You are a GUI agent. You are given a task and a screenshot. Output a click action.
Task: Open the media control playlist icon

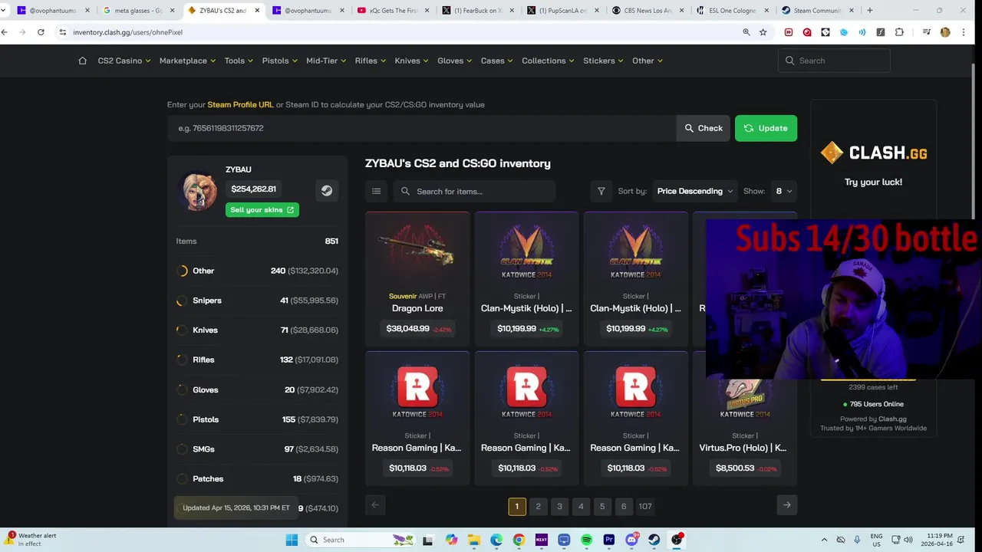(x=927, y=32)
